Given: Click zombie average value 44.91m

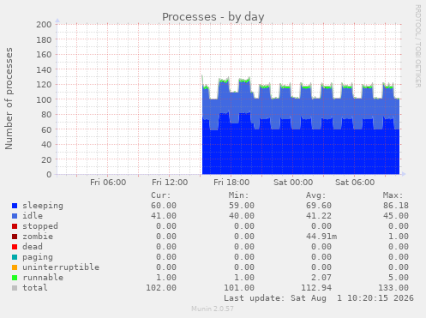Looking at the screenshot, I should (x=321, y=237).
